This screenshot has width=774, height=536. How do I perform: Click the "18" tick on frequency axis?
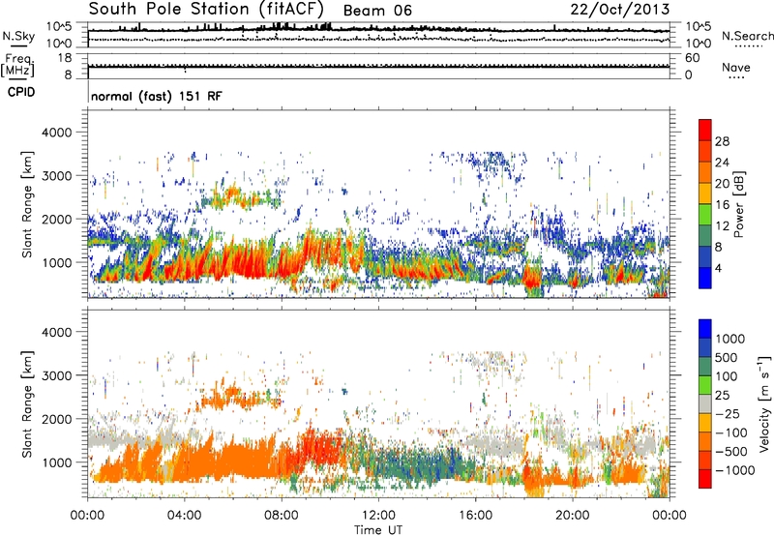pos(65,58)
